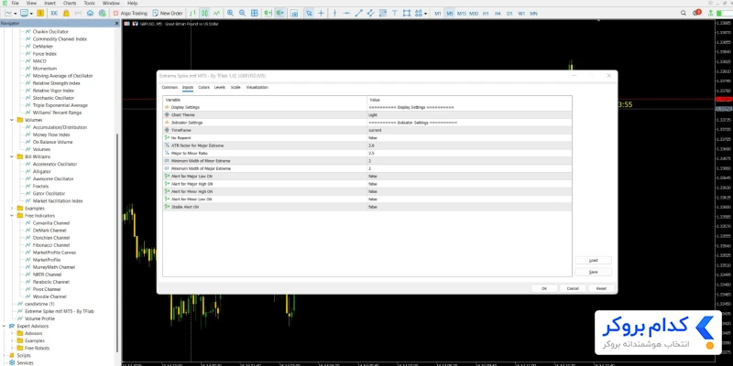733x366 pixels.
Task: Switch chart to bar chart icon
Action: click(192, 13)
